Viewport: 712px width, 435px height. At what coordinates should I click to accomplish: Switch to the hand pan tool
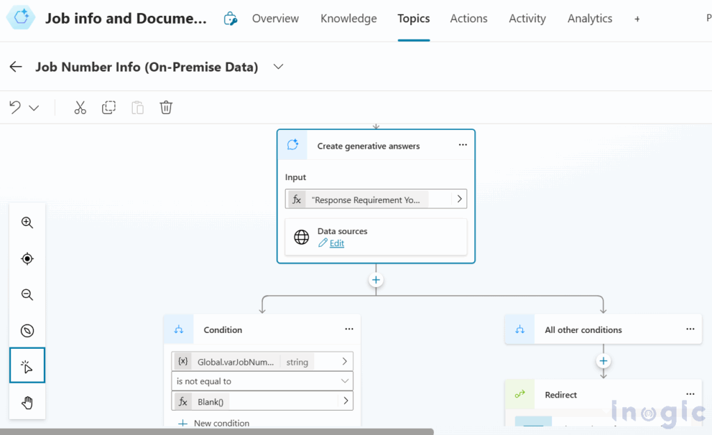[27, 402]
